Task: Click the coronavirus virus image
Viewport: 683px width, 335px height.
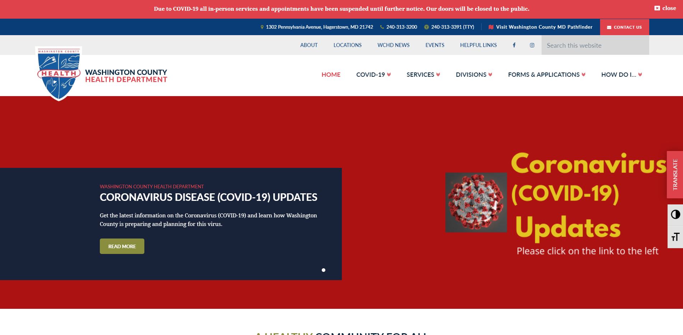Action: [x=476, y=202]
